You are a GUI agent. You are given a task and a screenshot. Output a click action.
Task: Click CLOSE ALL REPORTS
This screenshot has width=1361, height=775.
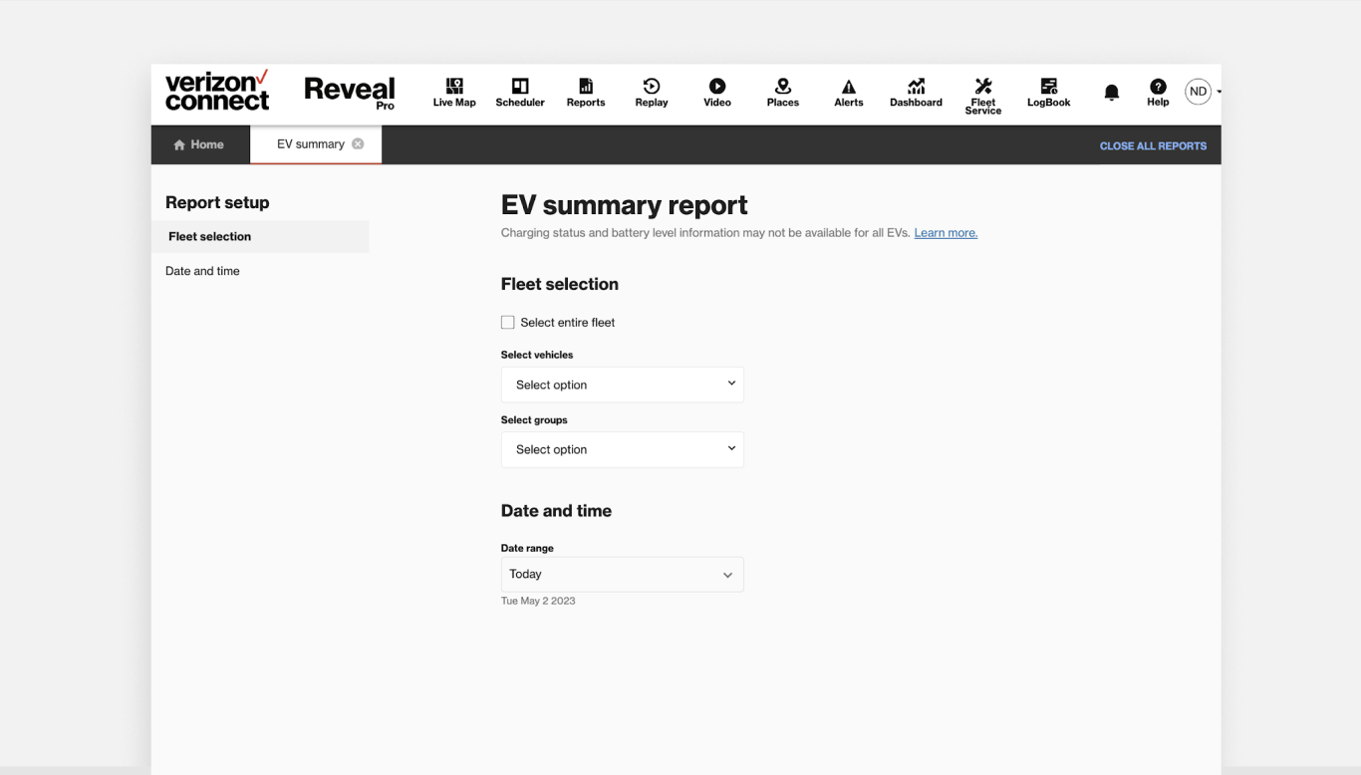pos(1153,145)
